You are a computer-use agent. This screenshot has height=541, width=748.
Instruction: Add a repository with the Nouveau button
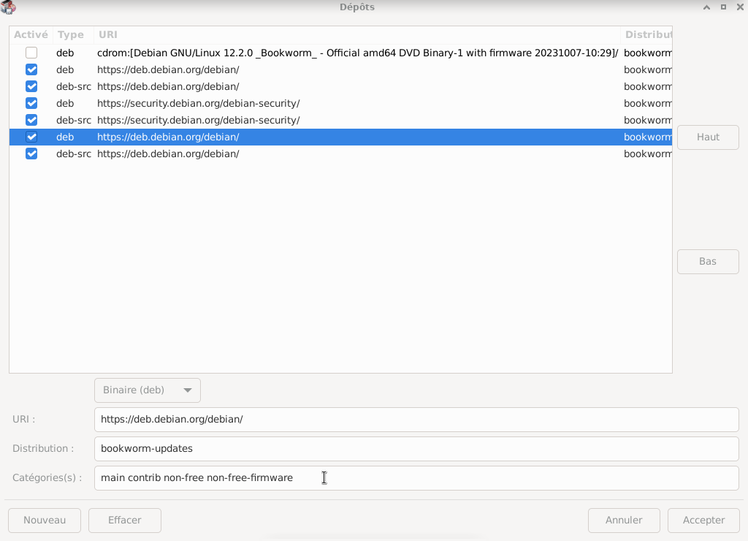coord(45,520)
